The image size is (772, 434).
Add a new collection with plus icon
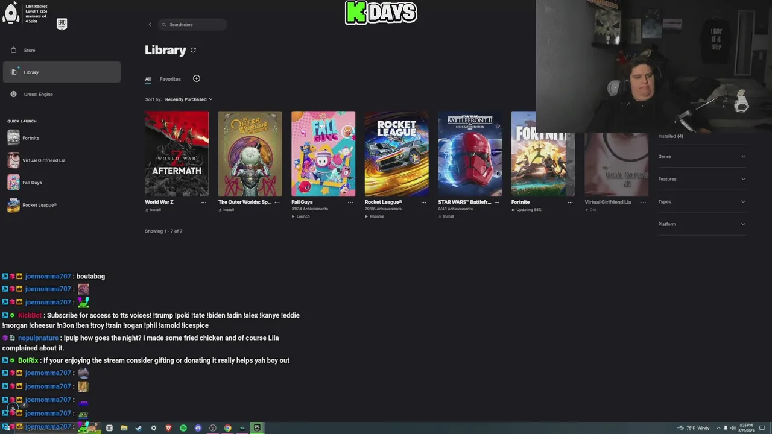coord(197,78)
